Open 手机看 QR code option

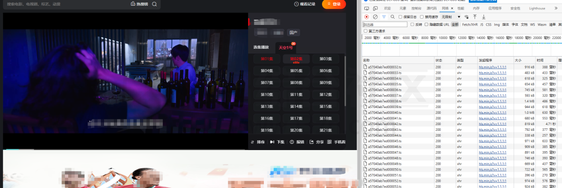pyautogui.click(x=336, y=142)
